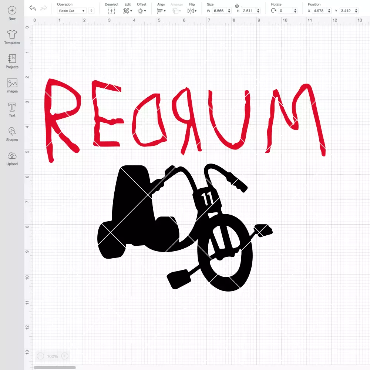The height and width of the screenshot is (370, 370).
Task: Open the Templates panel
Action: 12,37
